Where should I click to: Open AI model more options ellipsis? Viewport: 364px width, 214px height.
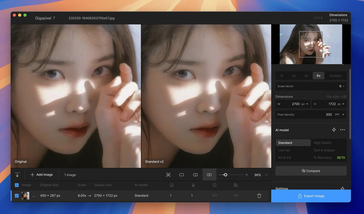pyautogui.click(x=343, y=130)
